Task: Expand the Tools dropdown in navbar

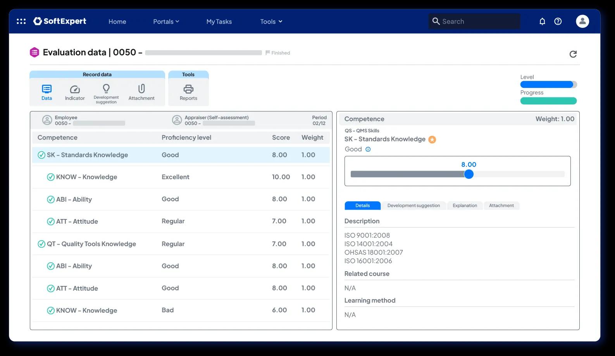Action: (271, 21)
